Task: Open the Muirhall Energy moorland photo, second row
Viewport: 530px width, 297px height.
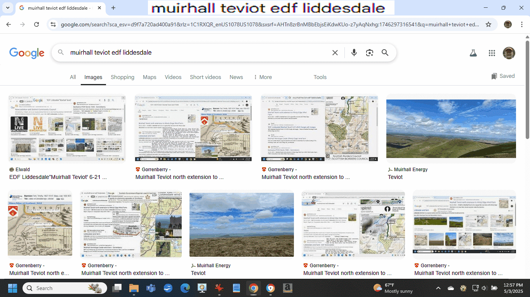Action: (x=242, y=225)
